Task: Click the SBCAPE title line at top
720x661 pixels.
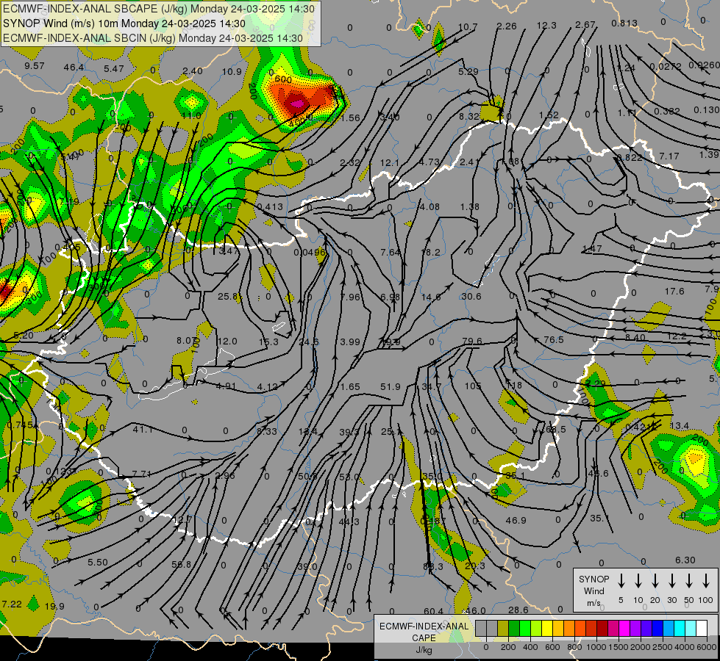Action: (159, 9)
